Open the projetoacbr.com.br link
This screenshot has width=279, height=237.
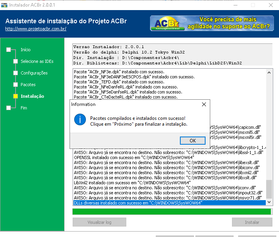(x=36, y=29)
